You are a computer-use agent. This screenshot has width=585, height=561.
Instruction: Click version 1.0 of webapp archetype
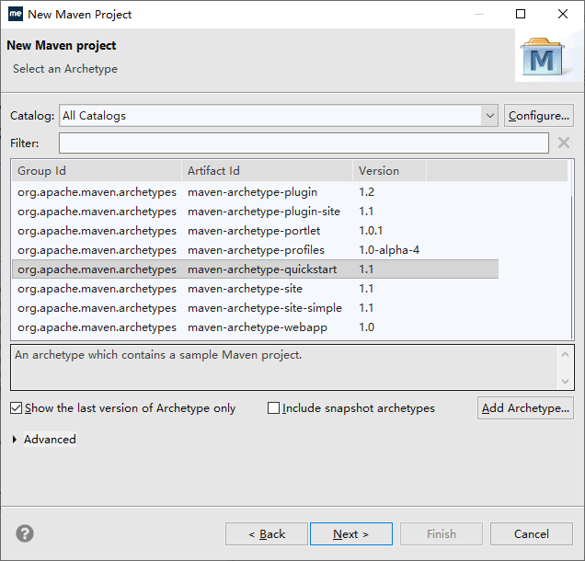pyautogui.click(x=366, y=327)
